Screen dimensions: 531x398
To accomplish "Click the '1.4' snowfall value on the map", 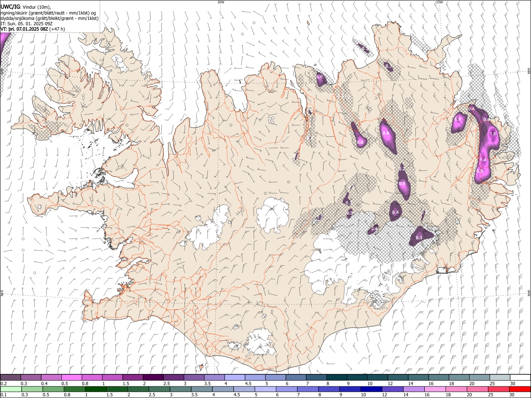I will (x=483, y=160).
